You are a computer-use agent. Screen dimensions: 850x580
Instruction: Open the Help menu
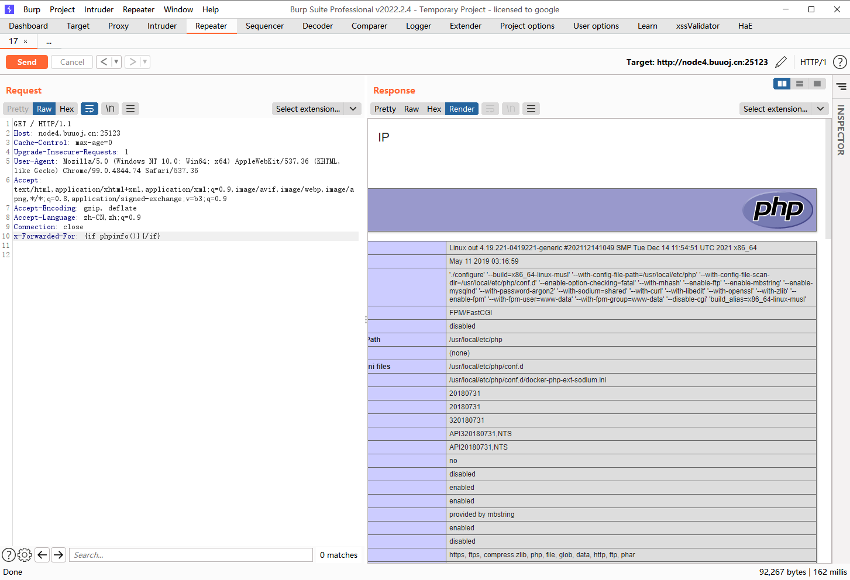[211, 9]
